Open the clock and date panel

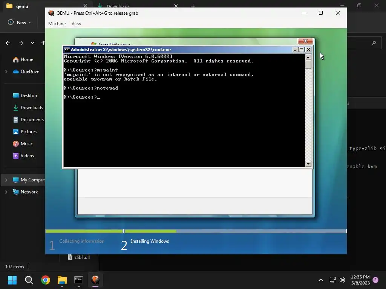pos(360,280)
